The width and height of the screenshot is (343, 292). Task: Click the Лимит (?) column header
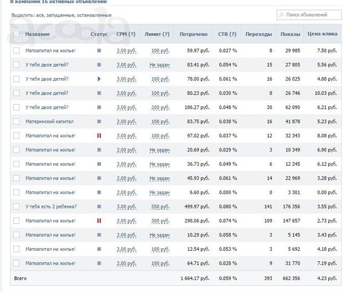click(157, 34)
